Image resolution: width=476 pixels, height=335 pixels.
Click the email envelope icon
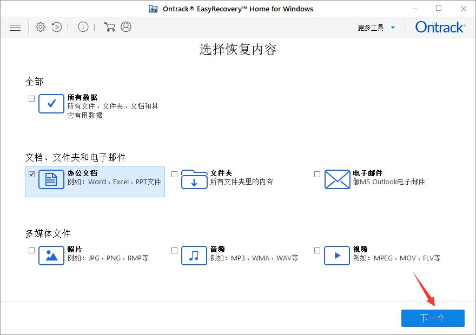pos(338,179)
